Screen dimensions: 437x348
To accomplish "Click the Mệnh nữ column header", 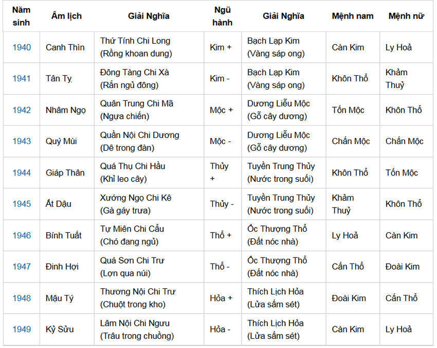I will (x=406, y=16).
